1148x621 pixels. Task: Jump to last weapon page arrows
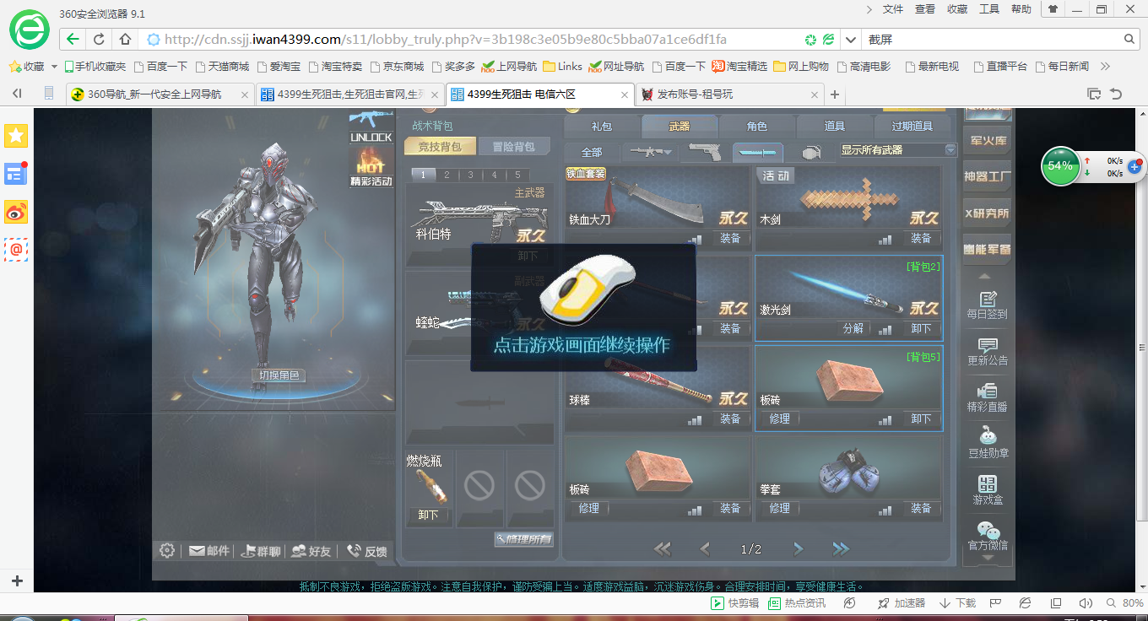841,549
